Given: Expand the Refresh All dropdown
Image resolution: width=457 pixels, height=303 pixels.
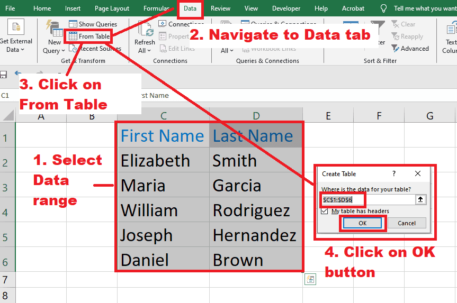Looking at the screenshot, I should click(x=145, y=37).
